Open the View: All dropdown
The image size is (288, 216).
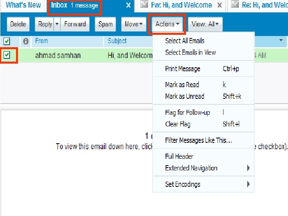pyautogui.click(x=205, y=24)
